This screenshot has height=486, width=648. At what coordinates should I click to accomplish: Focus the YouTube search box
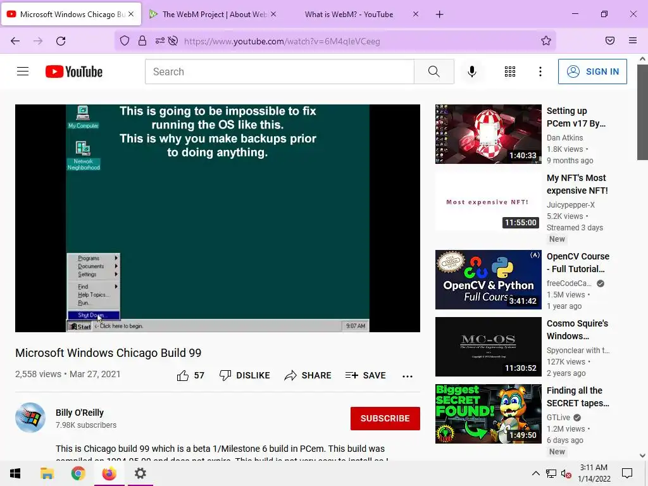pos(279,72)
